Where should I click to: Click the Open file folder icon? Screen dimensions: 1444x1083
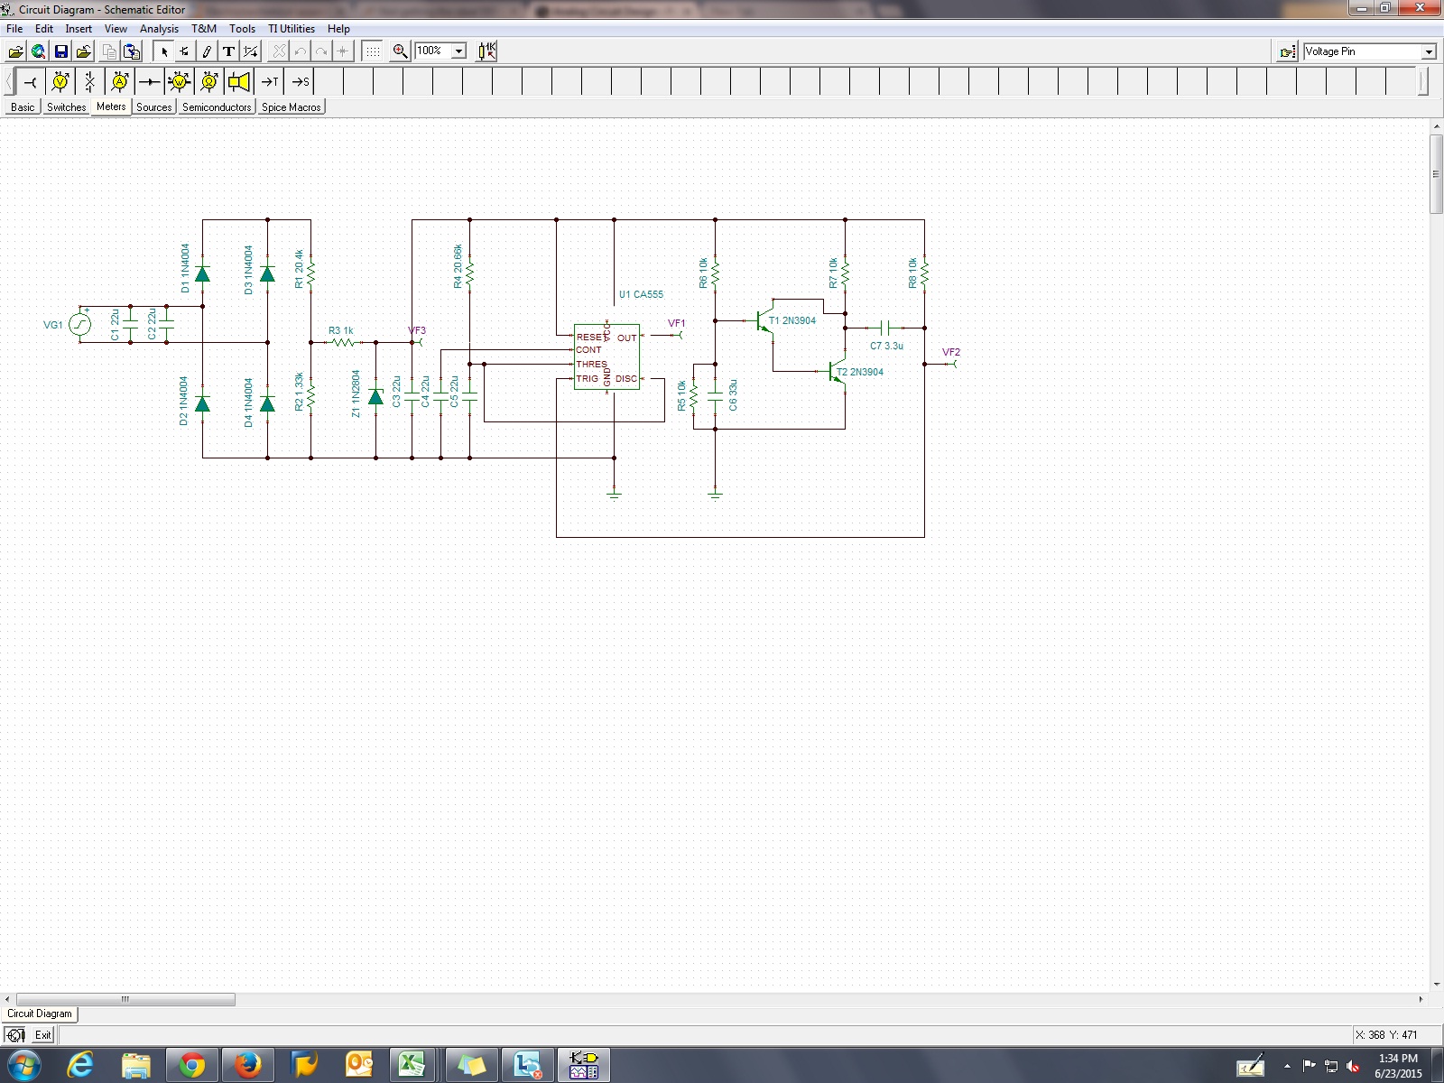[x=16, y=51]
